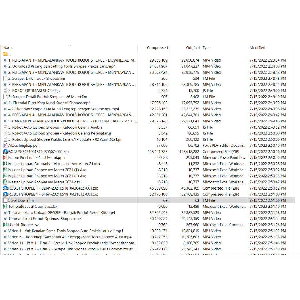This screenshot has height=300, width=300.
Task: Click 'Microsoft Excel Comma ...' type cell
Action: [224, 225]
